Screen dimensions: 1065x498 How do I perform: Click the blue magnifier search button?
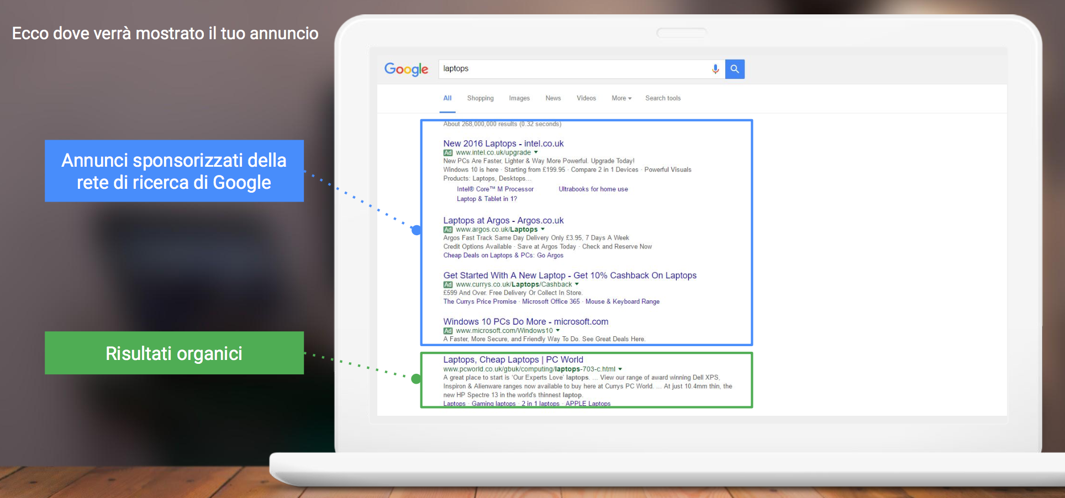pos(735,69)
